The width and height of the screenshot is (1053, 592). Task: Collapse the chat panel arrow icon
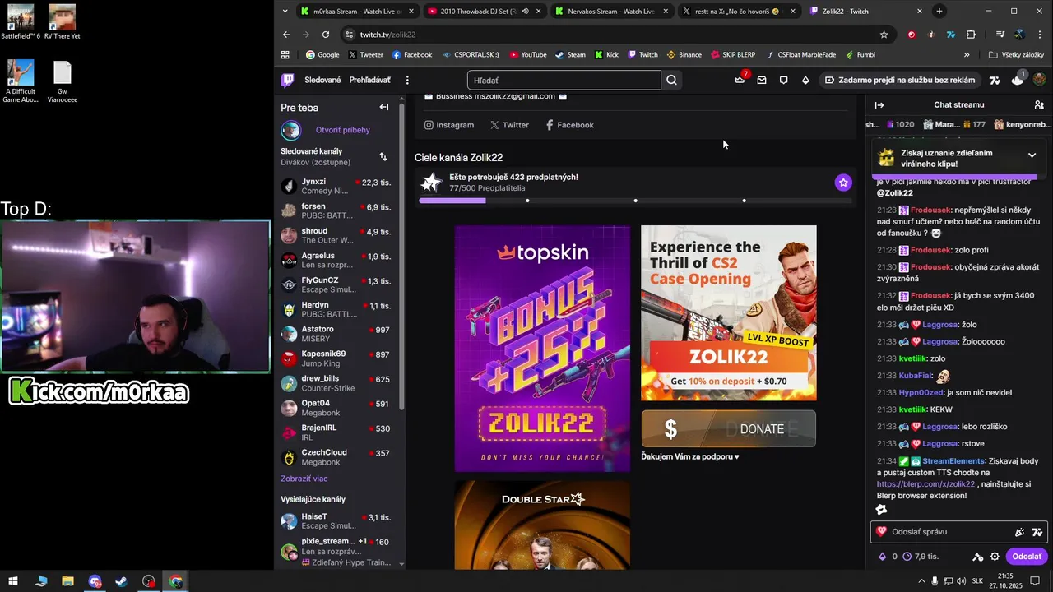[879, 105]
